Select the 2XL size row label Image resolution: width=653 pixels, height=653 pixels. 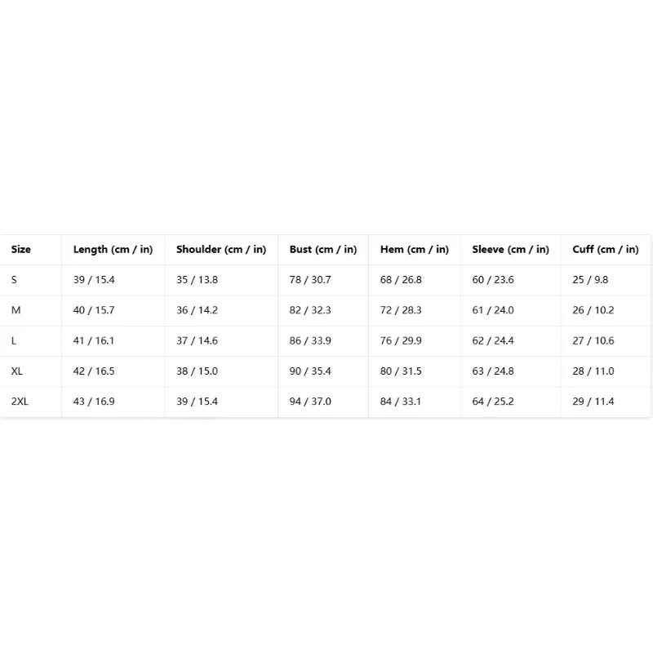coord(20,402)
